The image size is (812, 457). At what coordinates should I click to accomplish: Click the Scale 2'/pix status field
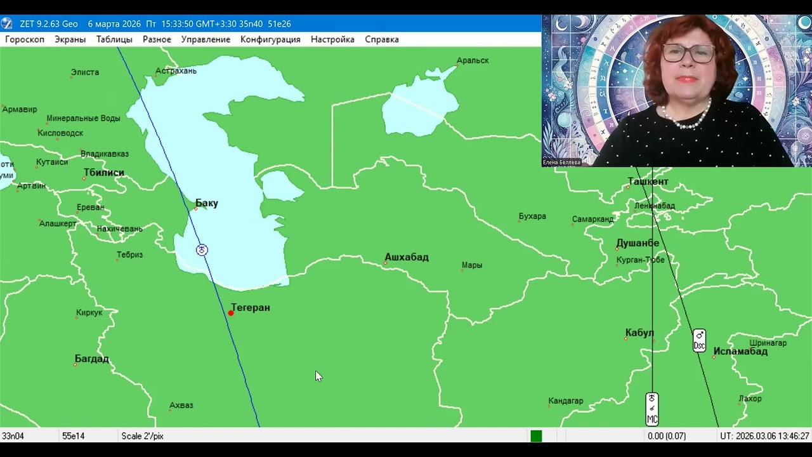click(x=142, y=436)
